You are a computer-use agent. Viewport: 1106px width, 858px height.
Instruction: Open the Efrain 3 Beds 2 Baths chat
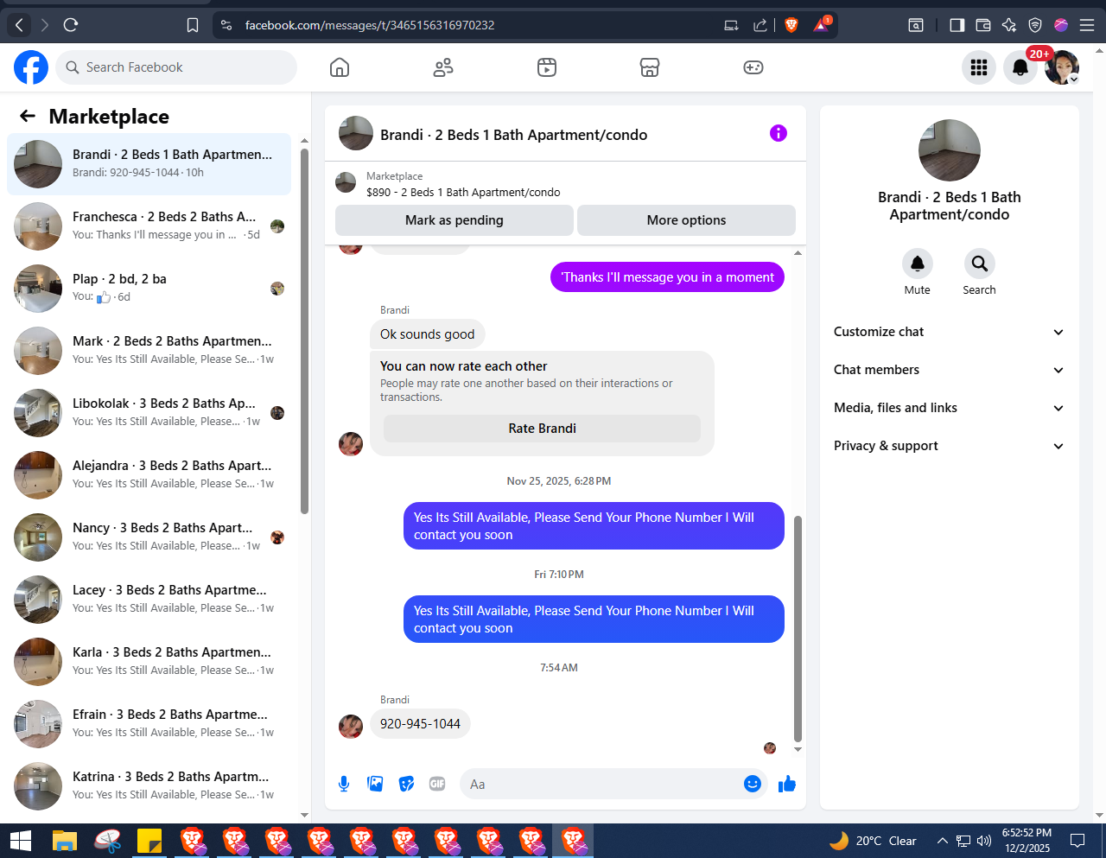pos(149,724)
